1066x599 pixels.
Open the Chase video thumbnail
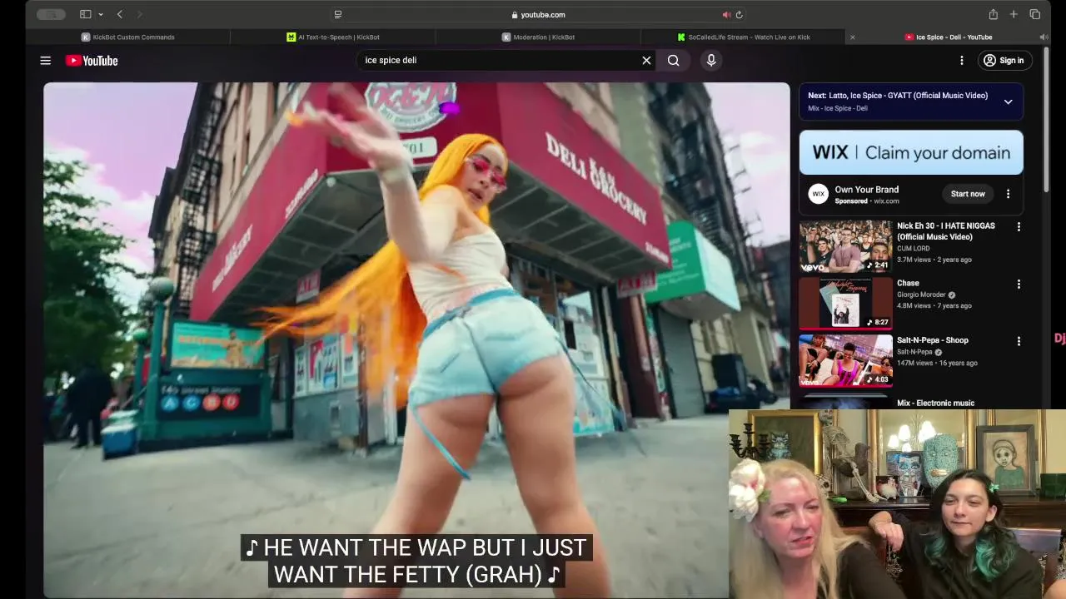(x=845, y=303)
